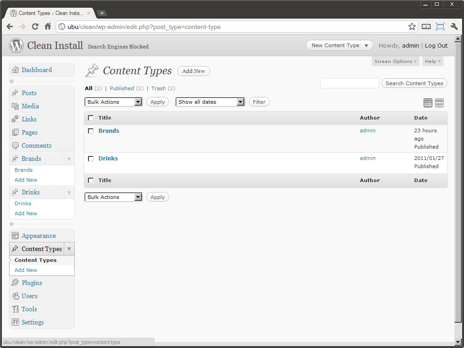Open the Posts menu

[29, 93]
